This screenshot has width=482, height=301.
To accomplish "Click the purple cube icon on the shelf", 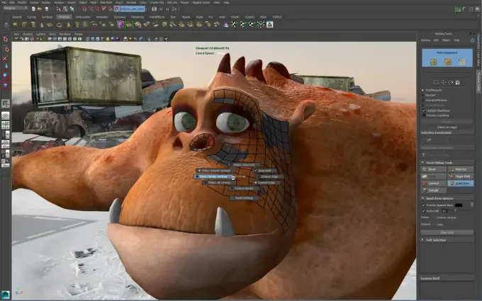I will tap(120, 25).
